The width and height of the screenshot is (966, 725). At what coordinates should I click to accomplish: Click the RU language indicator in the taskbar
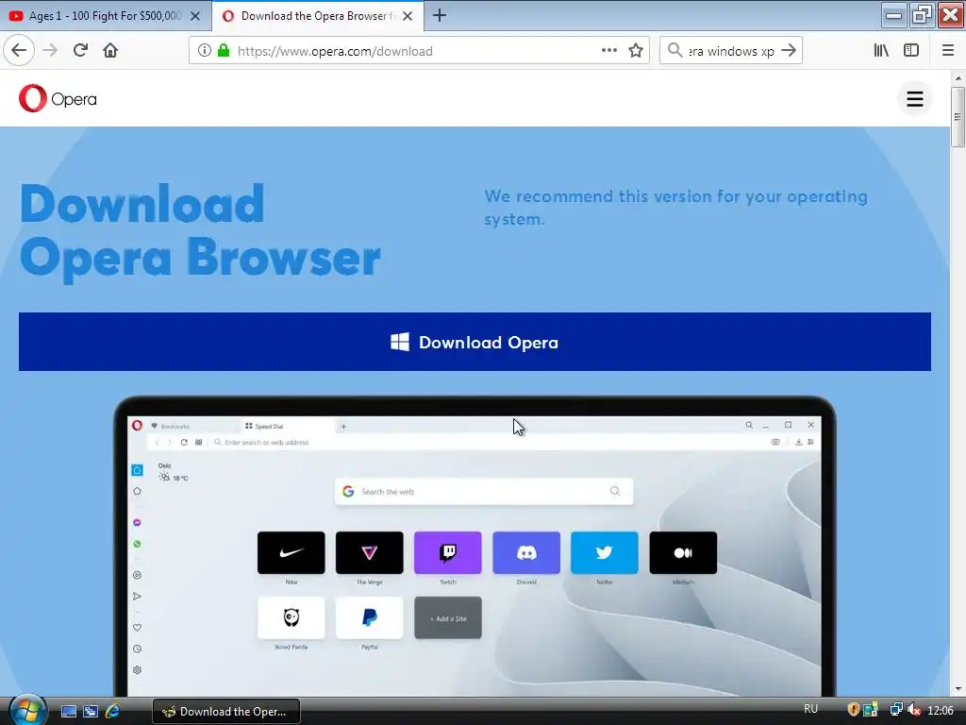pyautogui.click(x=810, y=709)
